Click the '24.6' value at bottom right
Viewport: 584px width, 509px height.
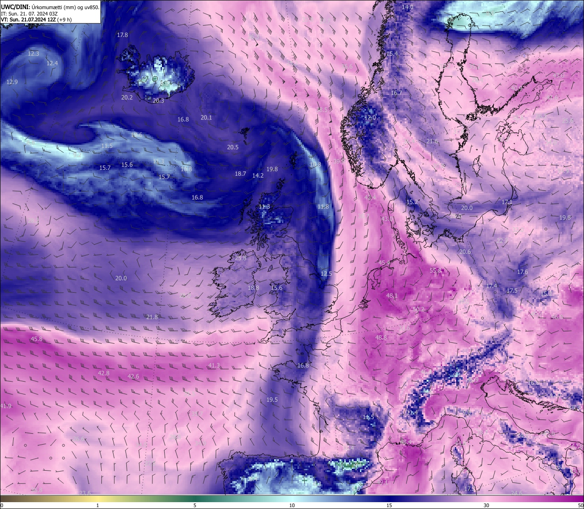click(516, 493)
